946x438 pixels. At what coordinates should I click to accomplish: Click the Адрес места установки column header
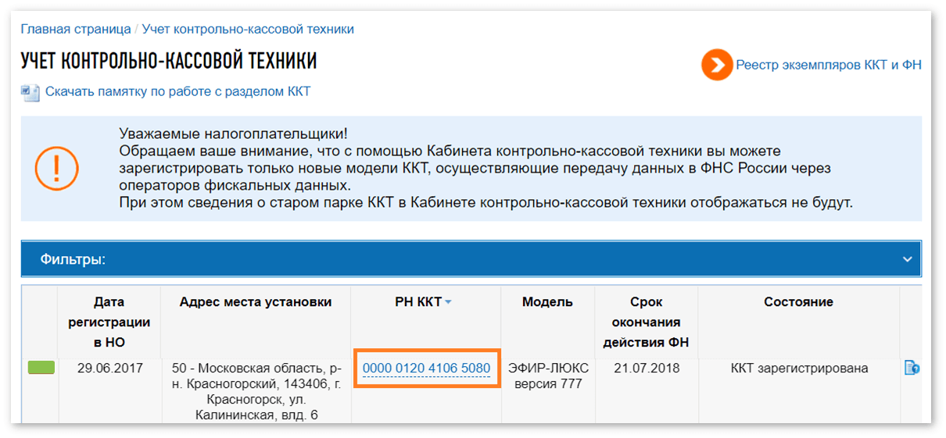point(255,302)
